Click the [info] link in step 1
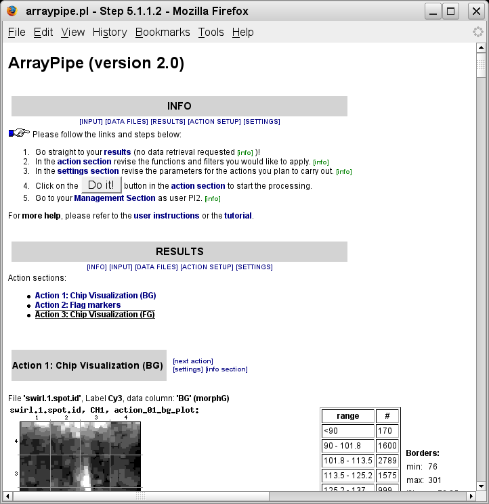This screenshot has height=504, width=489. click(x=245, y=153)
